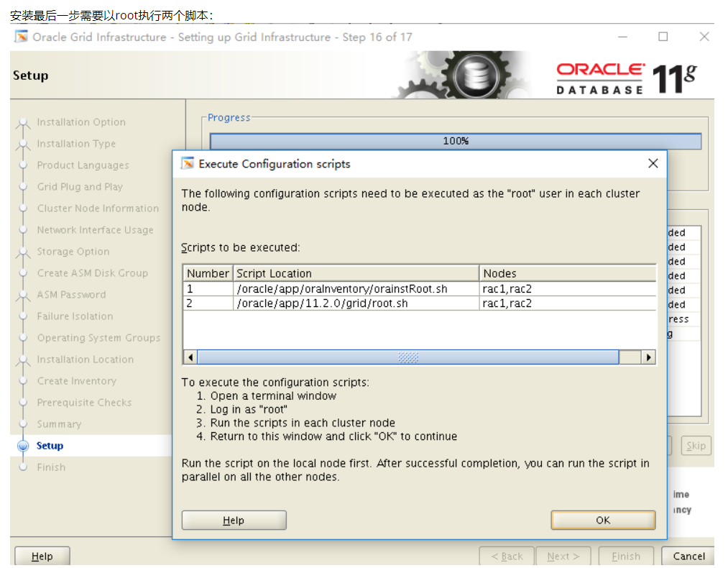This screenshot has height=568, width=728.
Task: Select Create Inventory step in sidebar
Action: click(x=77, y=381)
